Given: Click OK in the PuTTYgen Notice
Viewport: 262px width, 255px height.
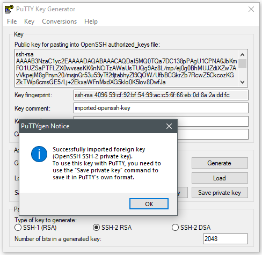Looking at the screenshot, I should tap(149, 204).
